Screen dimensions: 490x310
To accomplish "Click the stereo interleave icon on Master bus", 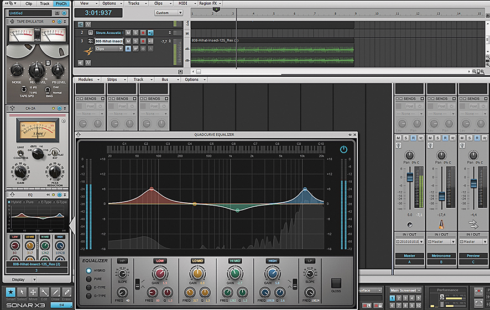I will (398, 145).
